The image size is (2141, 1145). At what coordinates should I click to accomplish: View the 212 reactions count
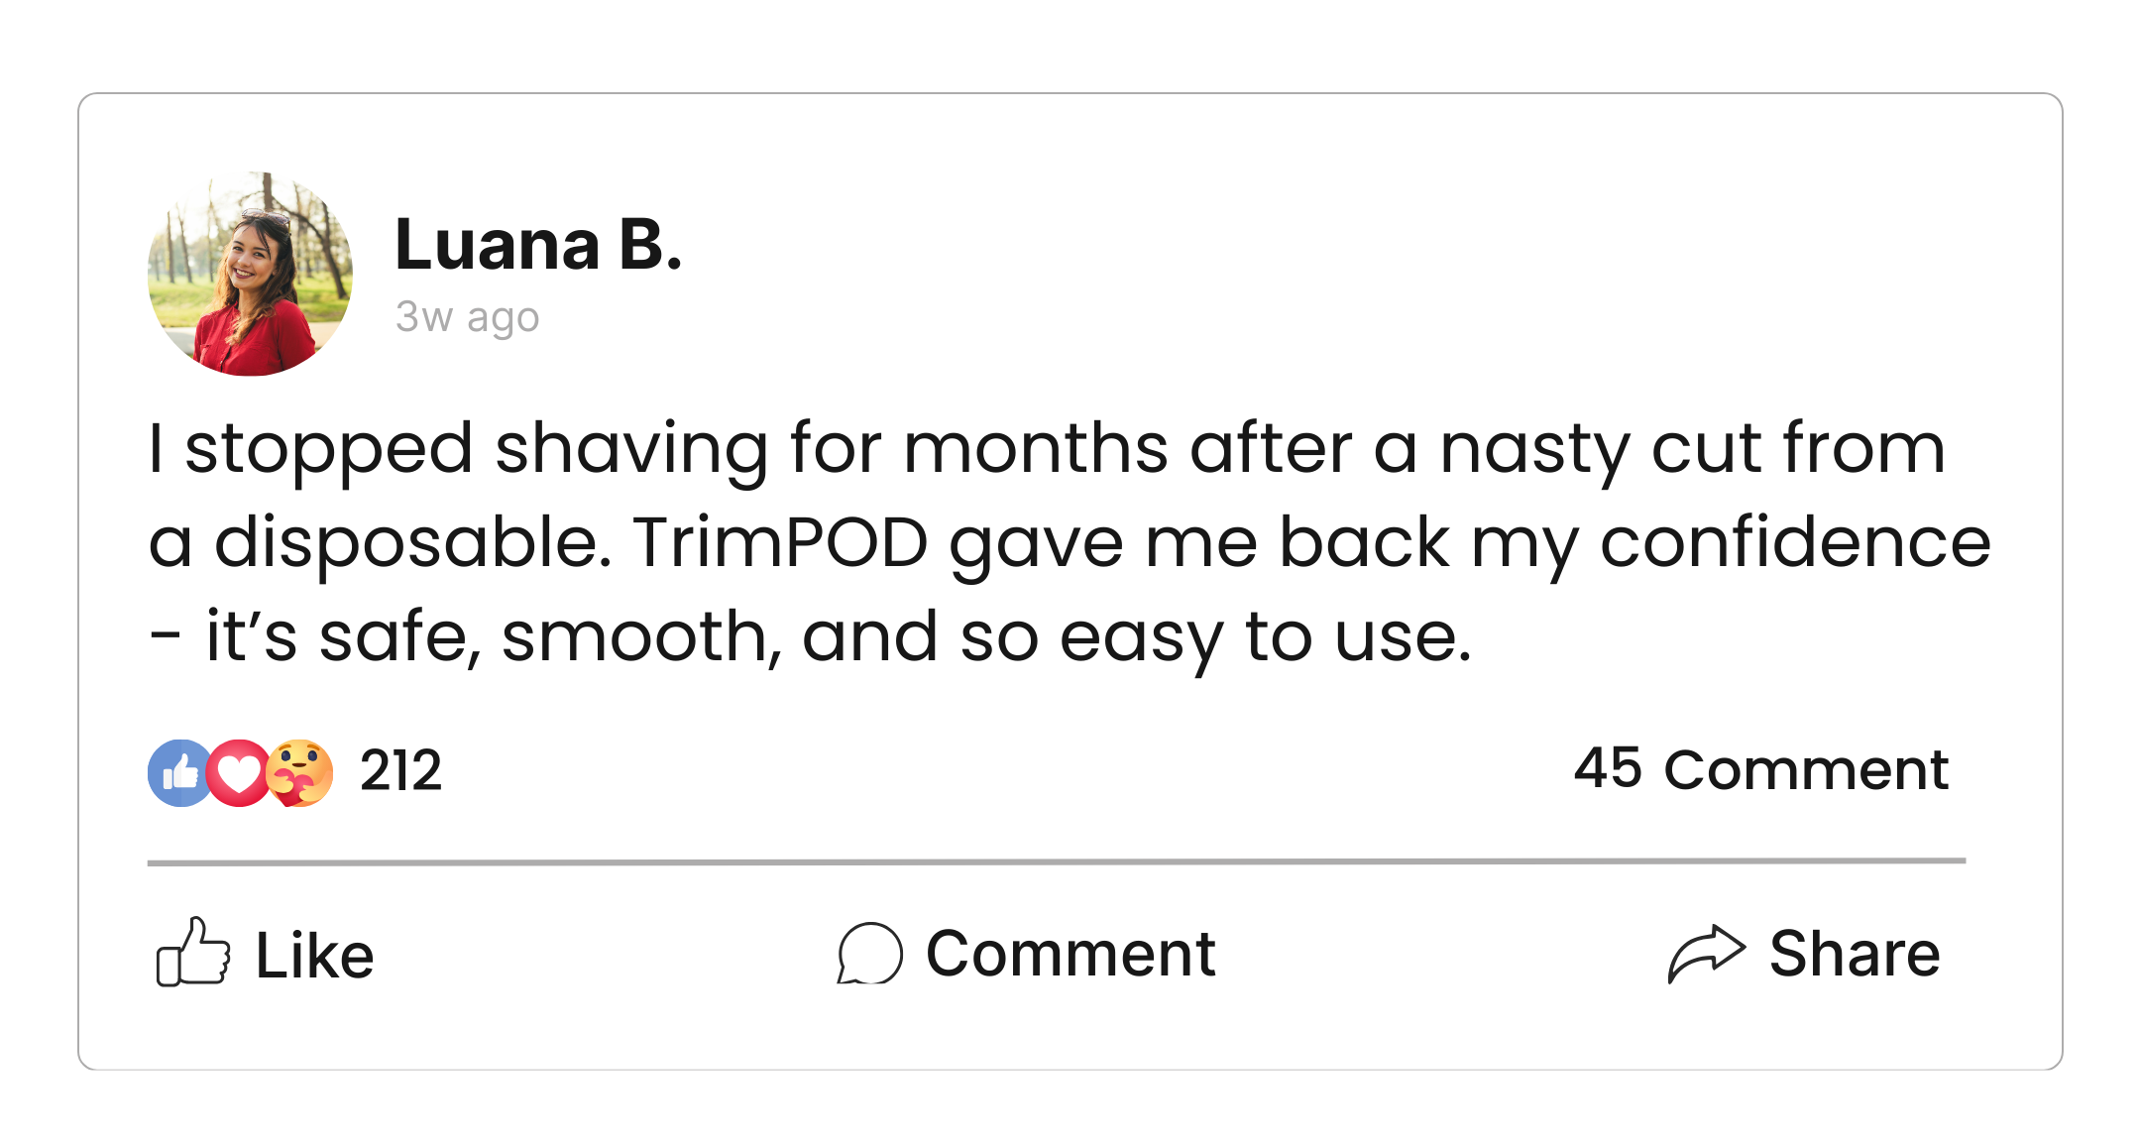point(400,771)
